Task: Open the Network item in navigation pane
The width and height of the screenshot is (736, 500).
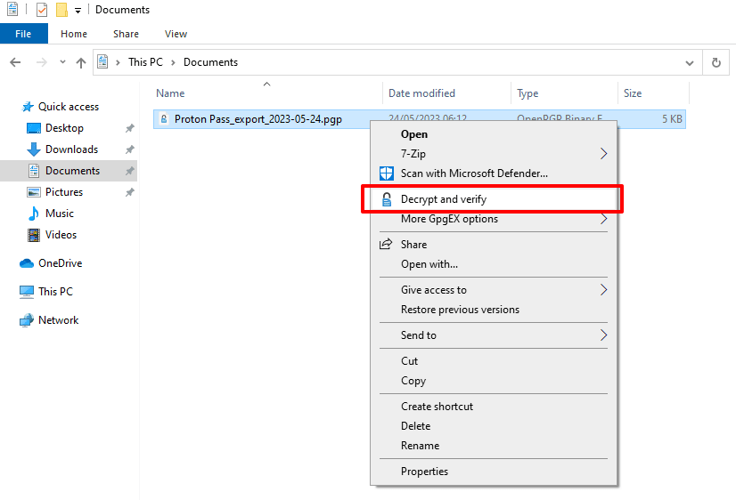Action: [58, 320]
